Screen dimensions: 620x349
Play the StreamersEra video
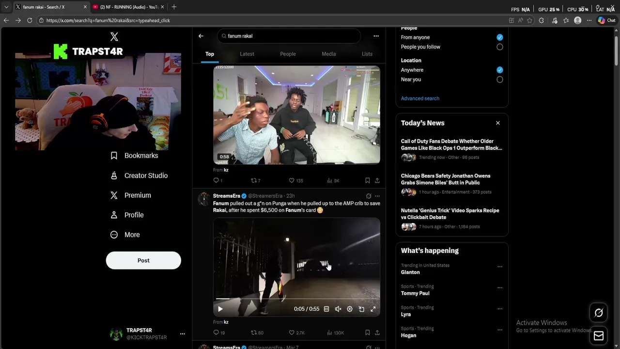(220, 309)
